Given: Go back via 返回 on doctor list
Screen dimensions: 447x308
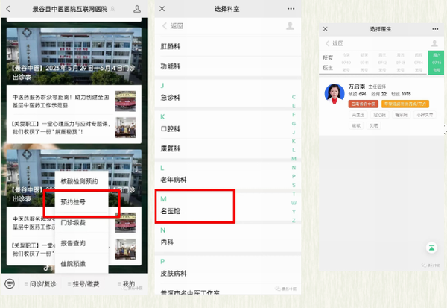Looking at the screenshot, I should coord(335,43).
